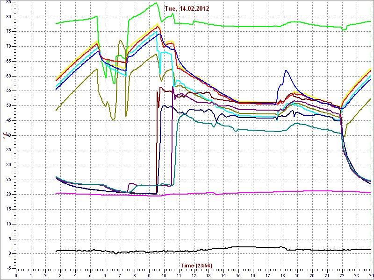Click hour 24 on the time axis
This screenshot has height=280, width=374.
tap(370, 276)
